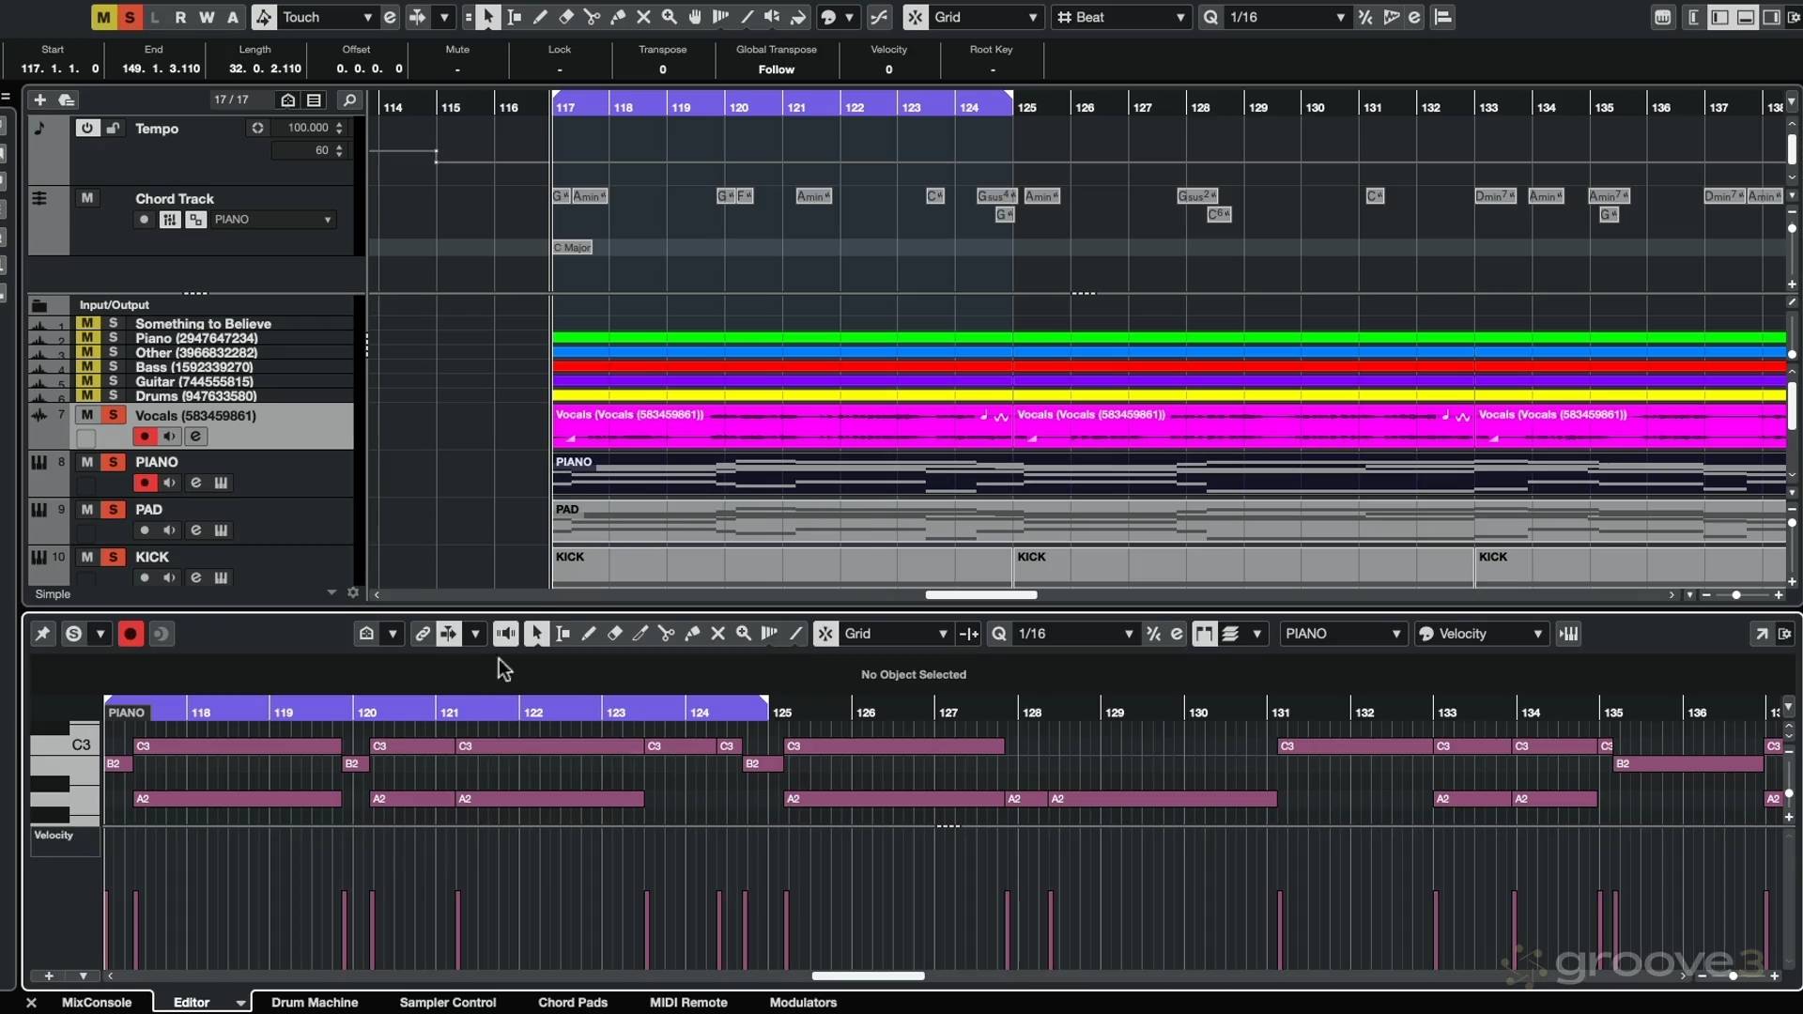Viewport: 1803px width, 1014px height.
Task: Click the Amin chord event at bar 121
Action: tap(813, 196)
